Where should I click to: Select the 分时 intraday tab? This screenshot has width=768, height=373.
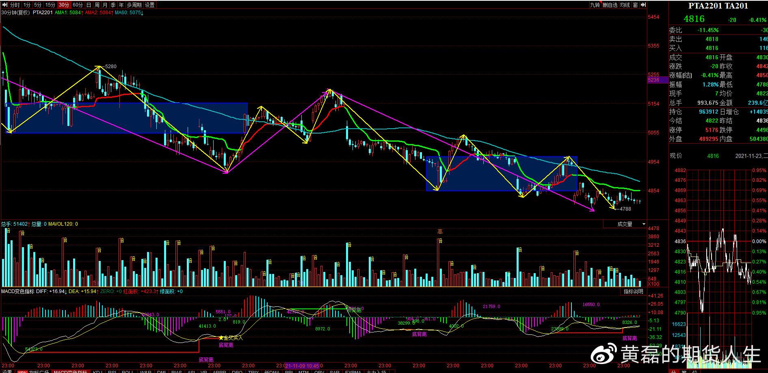15,5
